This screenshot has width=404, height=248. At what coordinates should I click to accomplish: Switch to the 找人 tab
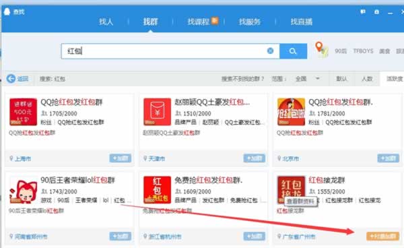pyautogui.click(x=106, y=22)
